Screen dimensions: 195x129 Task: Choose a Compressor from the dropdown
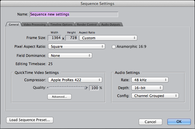(x=75, y=80)
